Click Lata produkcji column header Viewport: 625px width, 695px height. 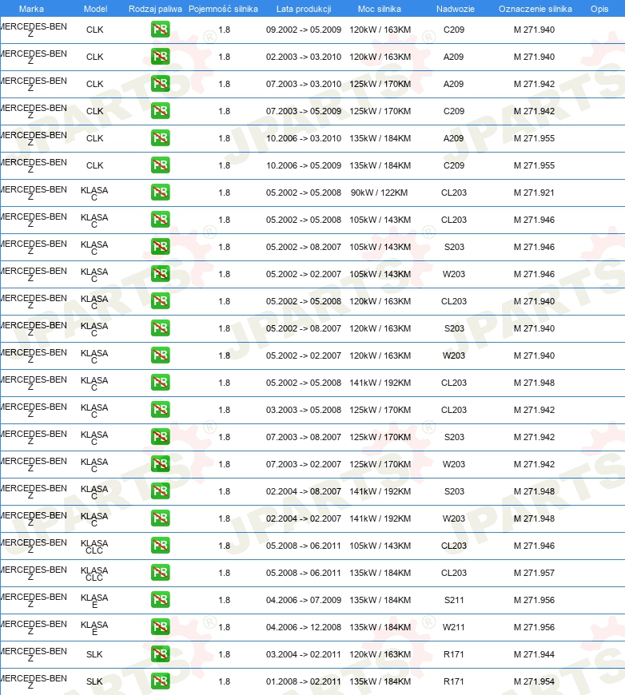tap(304, 9)
